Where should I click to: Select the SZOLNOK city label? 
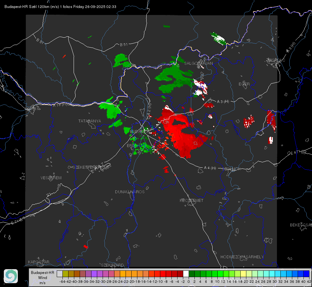tap(231, 169)
